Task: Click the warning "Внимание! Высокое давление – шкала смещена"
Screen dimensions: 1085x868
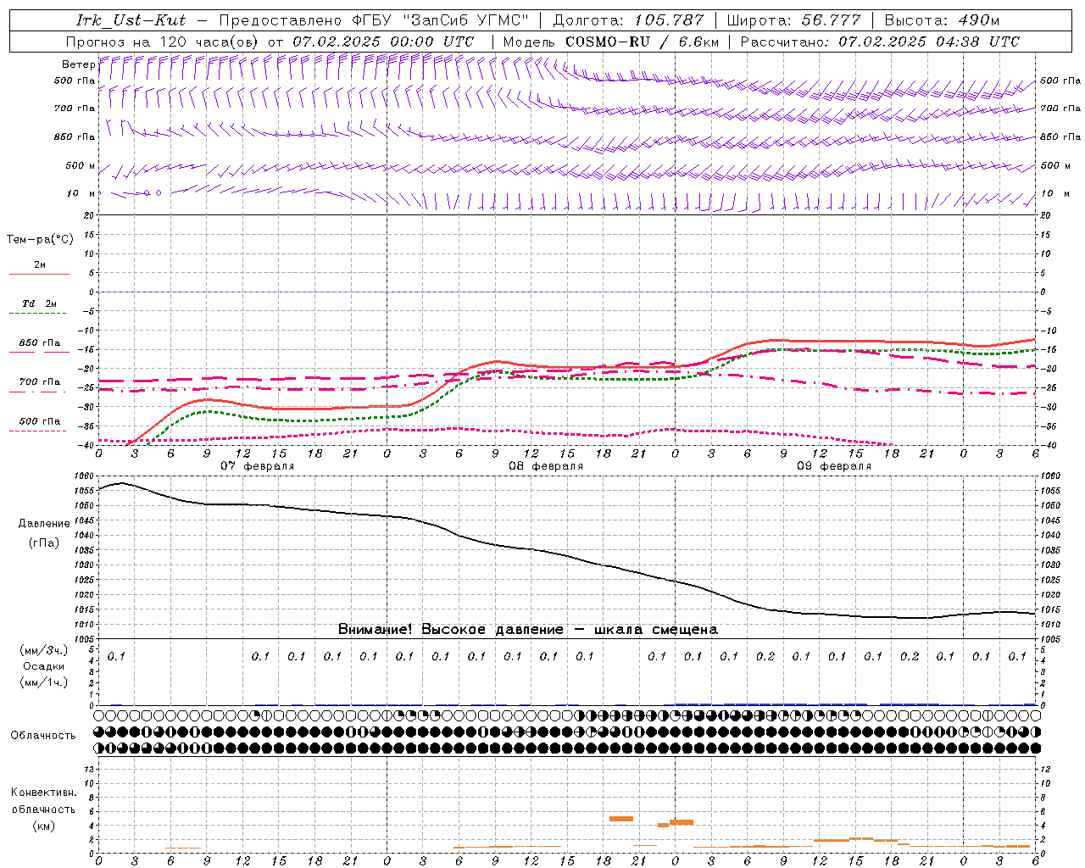Action: pyautogui.click(x=528, y=630)
